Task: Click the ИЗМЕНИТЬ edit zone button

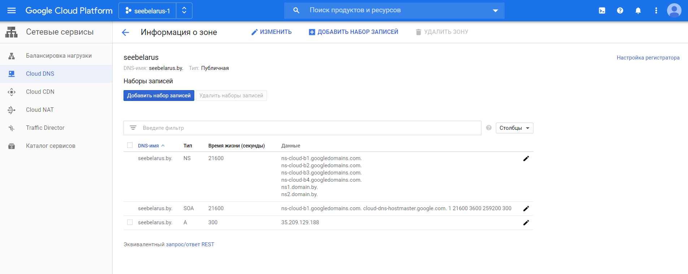Action: tap(272, 32)
